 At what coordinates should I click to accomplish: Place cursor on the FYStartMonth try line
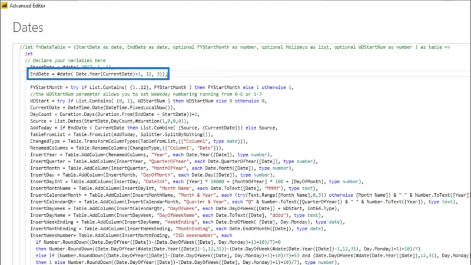(x=161, y=87)
